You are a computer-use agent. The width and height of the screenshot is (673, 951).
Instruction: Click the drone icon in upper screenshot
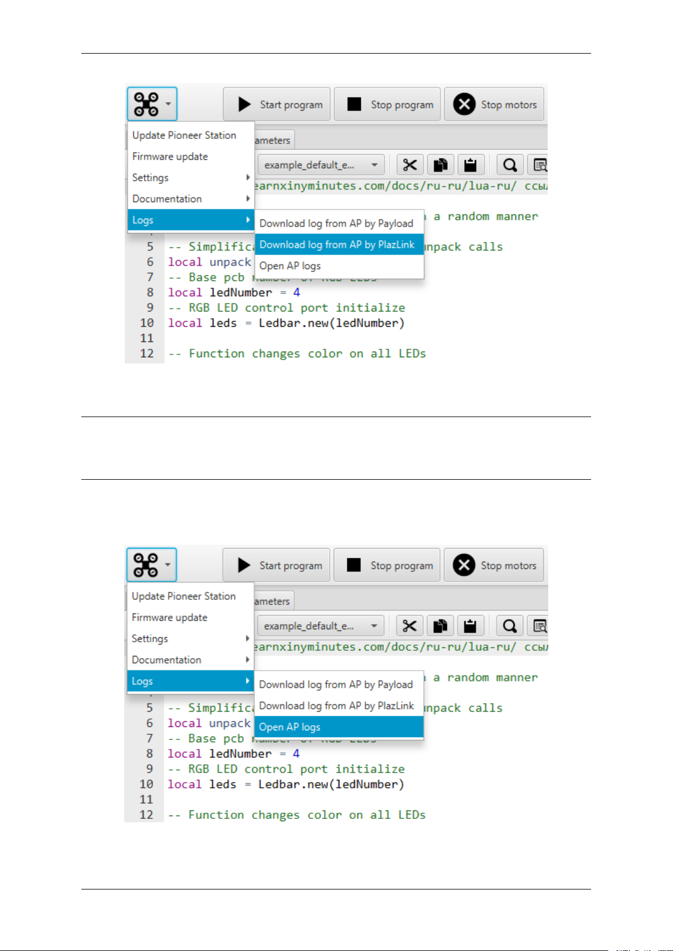(x=146, y=104)
